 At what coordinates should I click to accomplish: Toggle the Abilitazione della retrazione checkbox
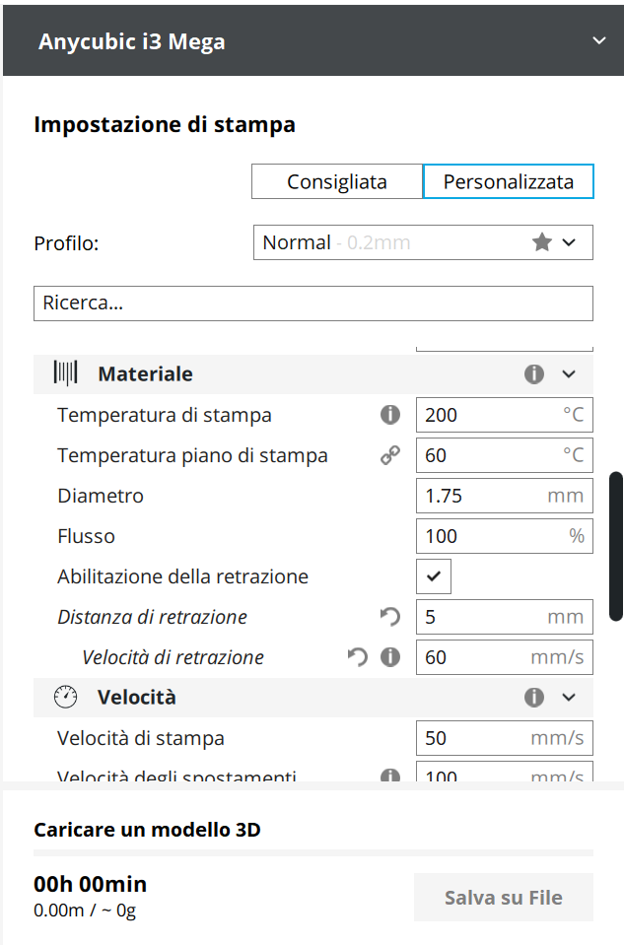434,576
